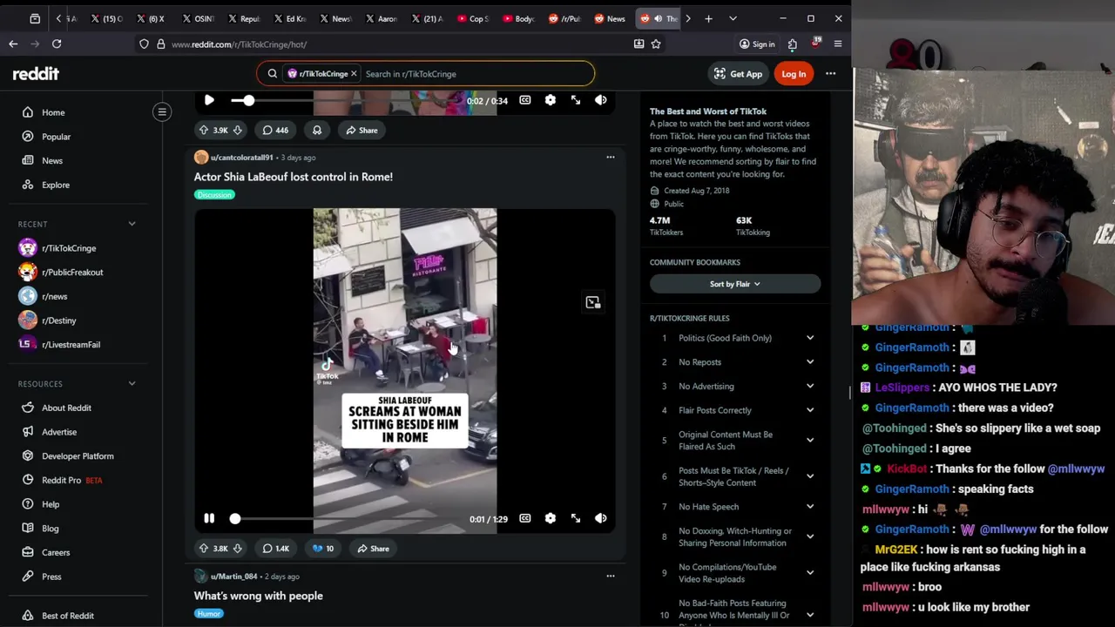The image size is (1115, 627).
Task: Open r/LivestreamFail from recent list
Action: coord(71,345)
